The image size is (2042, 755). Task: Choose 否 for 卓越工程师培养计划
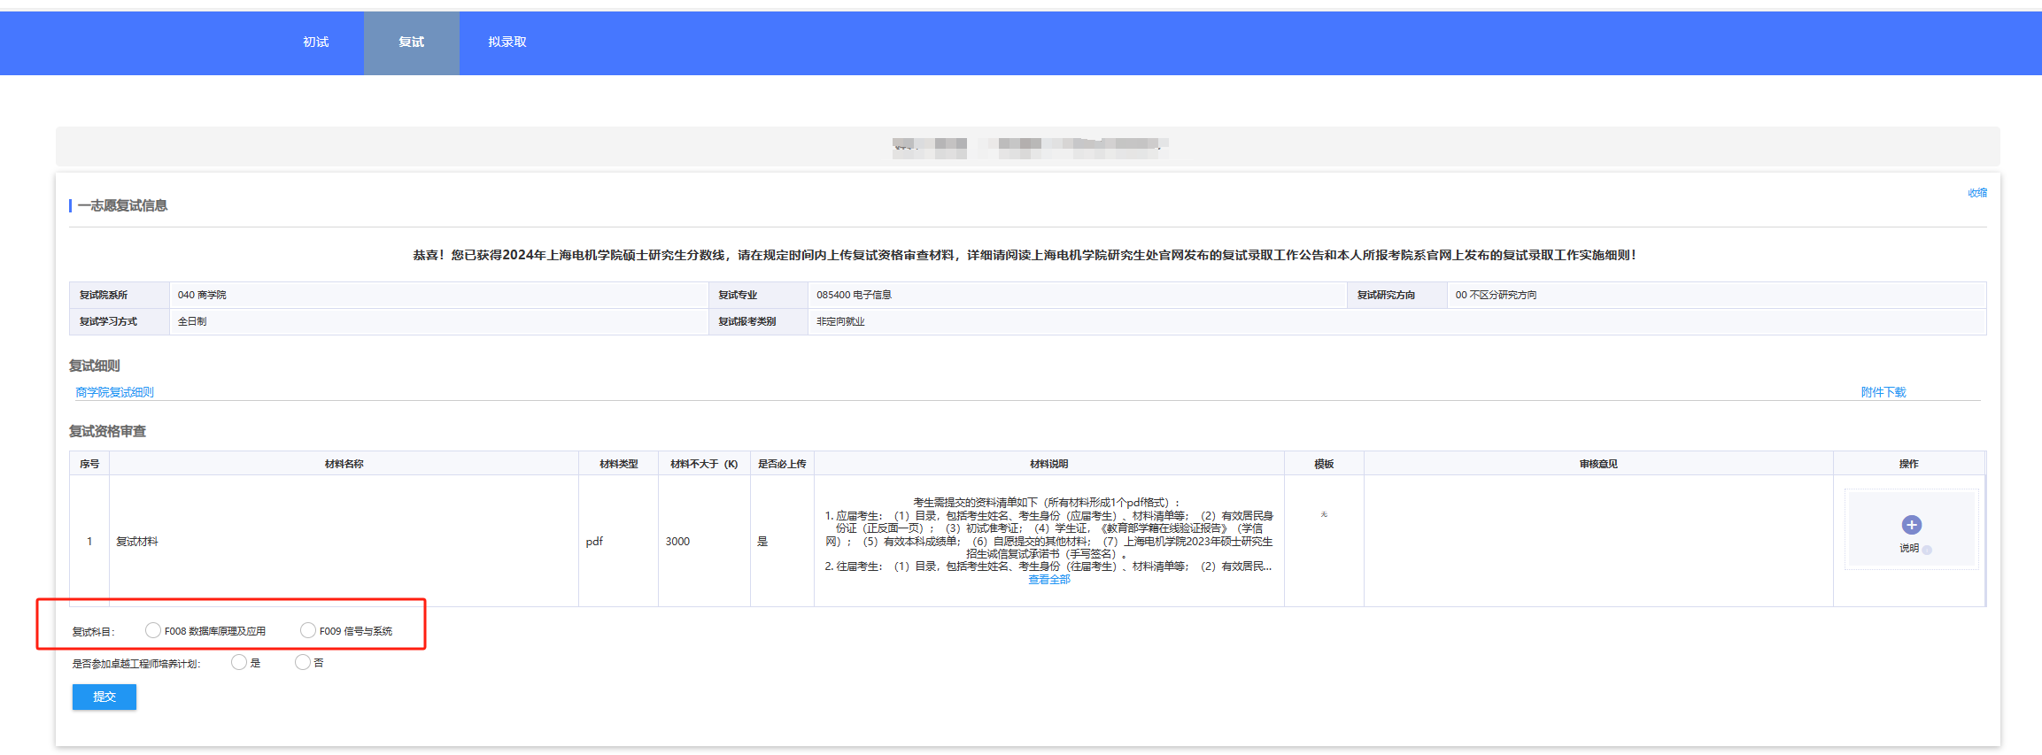click(x=303, y=662)
